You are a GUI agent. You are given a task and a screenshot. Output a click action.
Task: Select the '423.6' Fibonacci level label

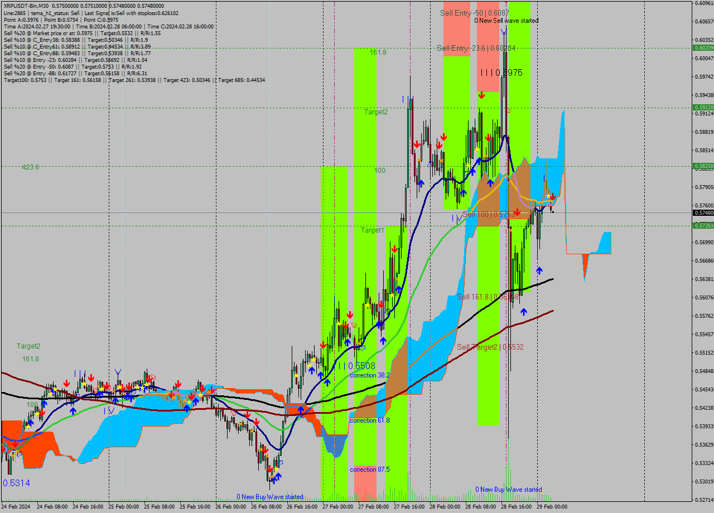30,167
